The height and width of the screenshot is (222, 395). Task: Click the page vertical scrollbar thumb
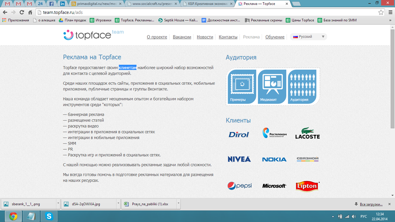(393, 80)
